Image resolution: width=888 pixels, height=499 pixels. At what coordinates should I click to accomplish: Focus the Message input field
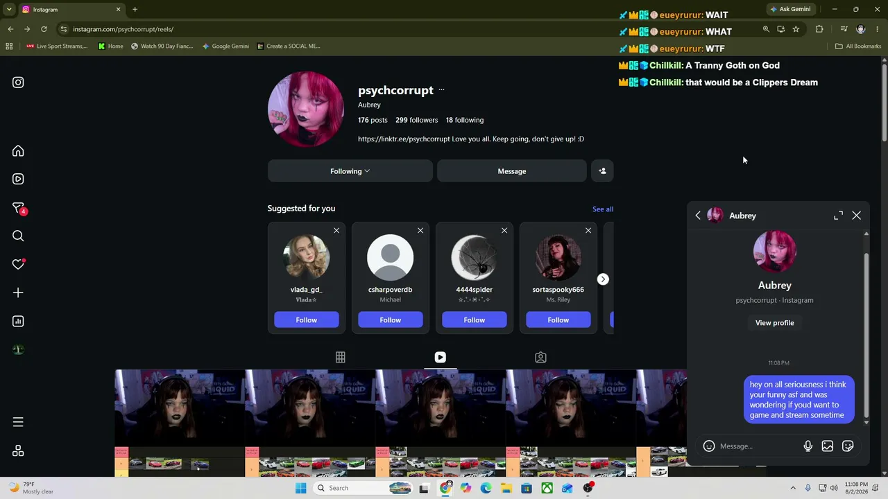pos(758,446)
